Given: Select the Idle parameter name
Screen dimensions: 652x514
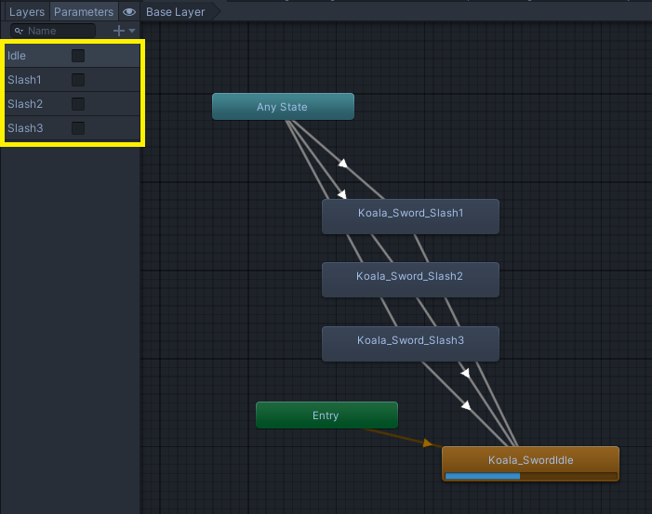Looking at the screenshot, I should (18, 56).
